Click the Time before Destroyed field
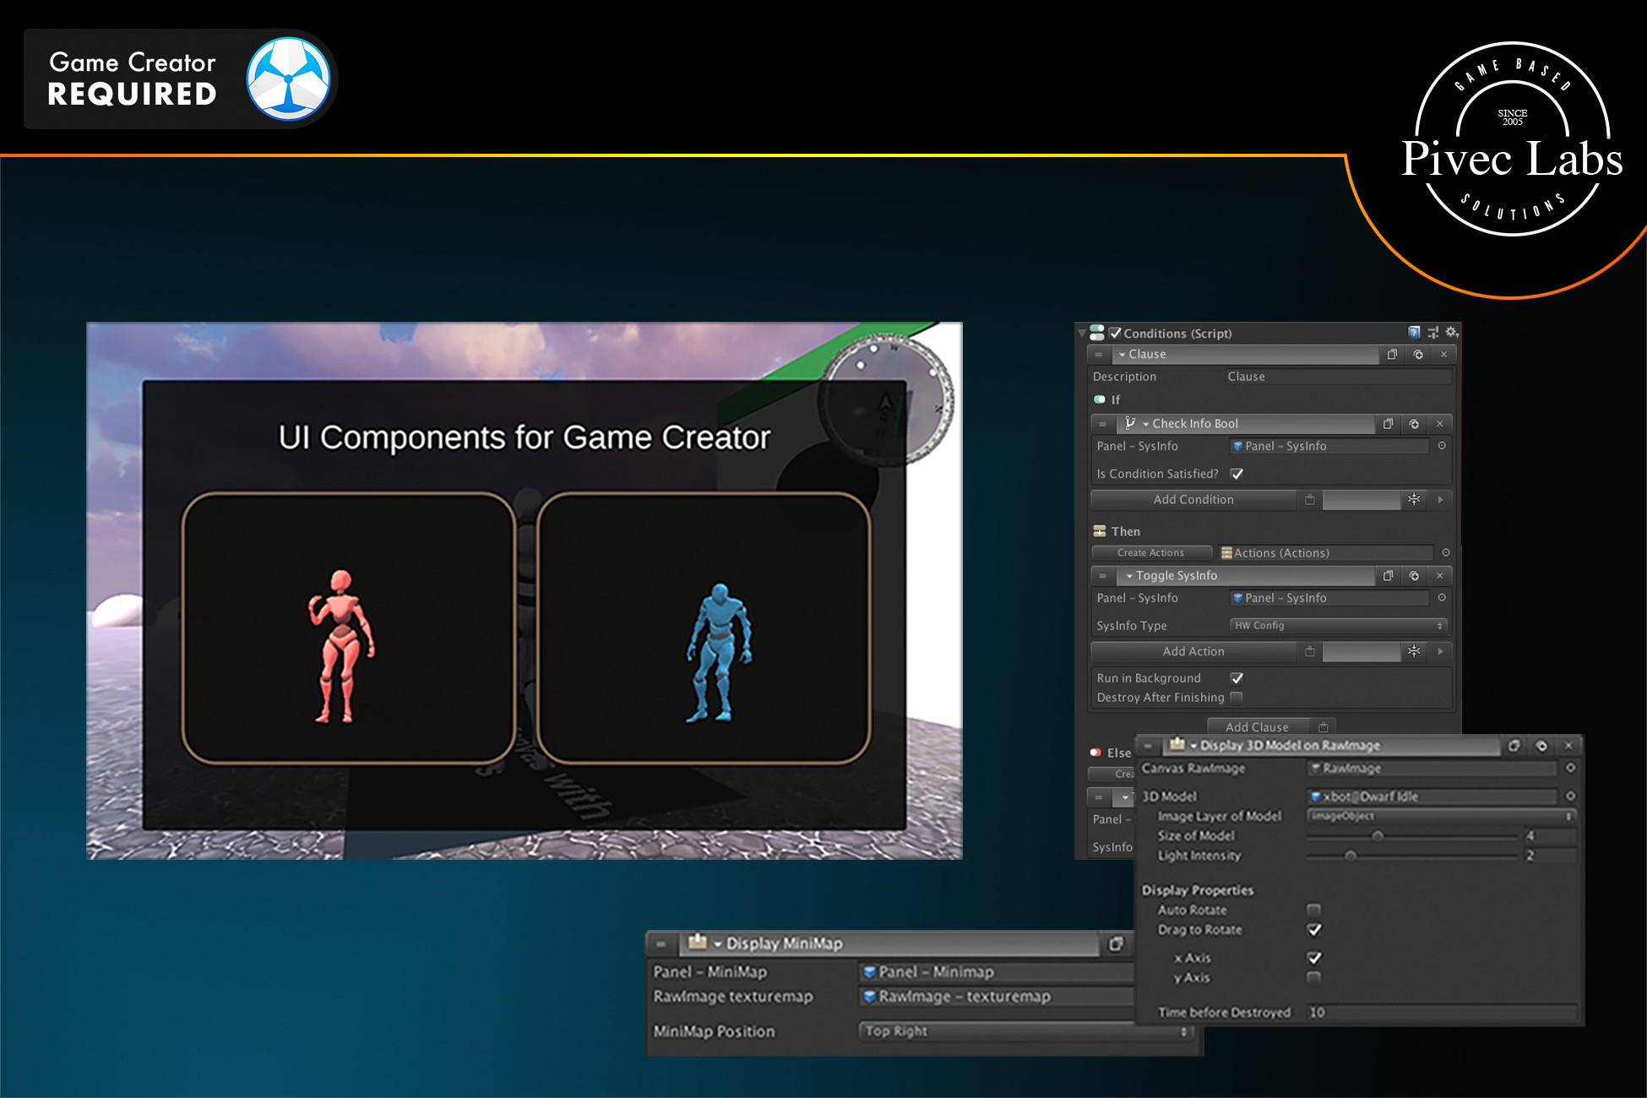Viewport: 1647px width, 1098px height. [1441, 1012]
